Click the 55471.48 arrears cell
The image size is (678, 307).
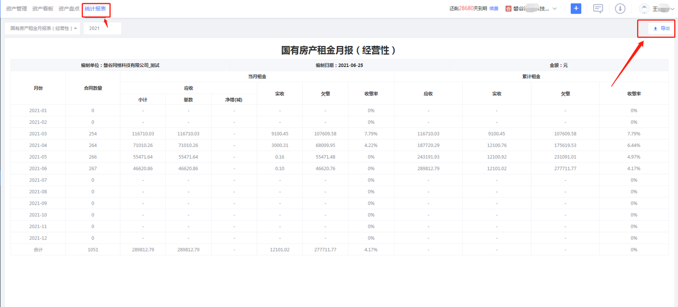click(x=325, y=157)
